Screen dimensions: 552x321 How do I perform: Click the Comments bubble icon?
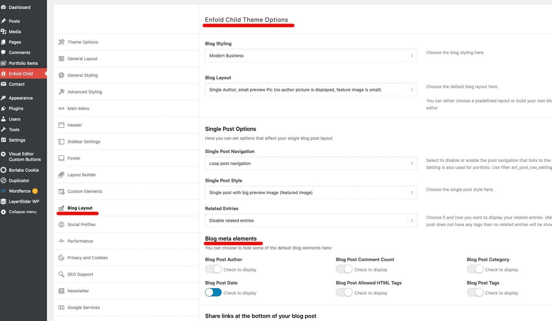click(3, 53)
